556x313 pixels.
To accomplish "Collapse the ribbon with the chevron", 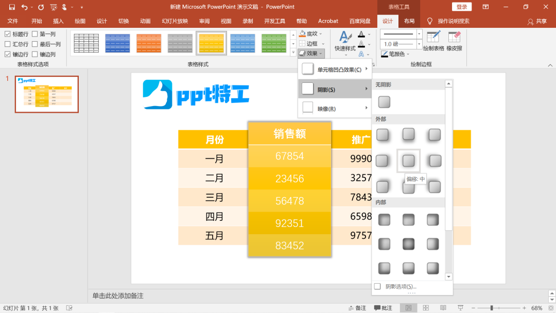I will pyautogui.click(x=550, y=65).
